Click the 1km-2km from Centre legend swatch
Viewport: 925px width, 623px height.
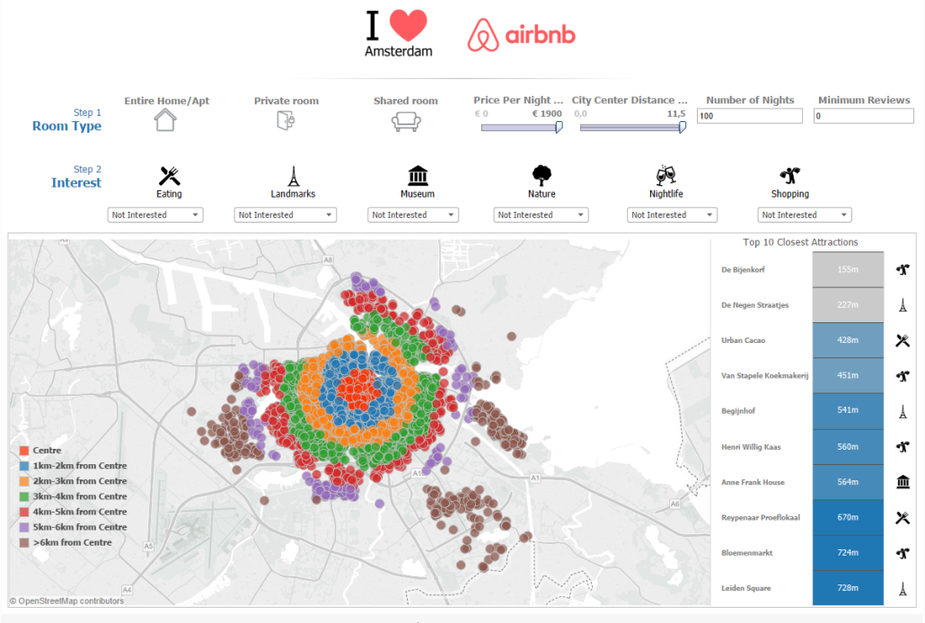(24, 466)
